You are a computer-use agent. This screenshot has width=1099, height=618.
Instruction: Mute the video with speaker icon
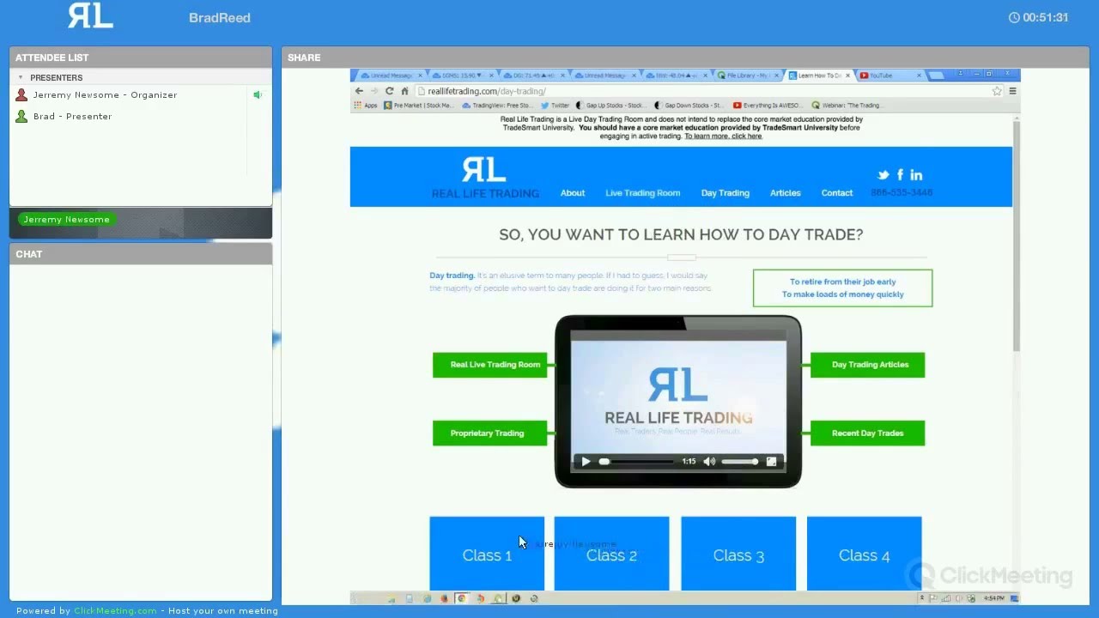point(709,462)
